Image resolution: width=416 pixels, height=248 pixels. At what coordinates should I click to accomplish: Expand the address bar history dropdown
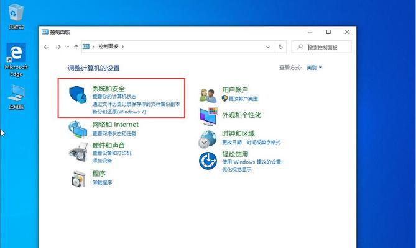coord(268,46)
